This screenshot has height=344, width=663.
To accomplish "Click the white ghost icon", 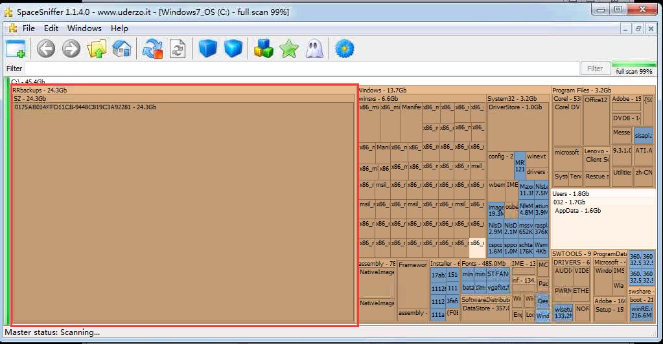I will click(x=314, y=49).
